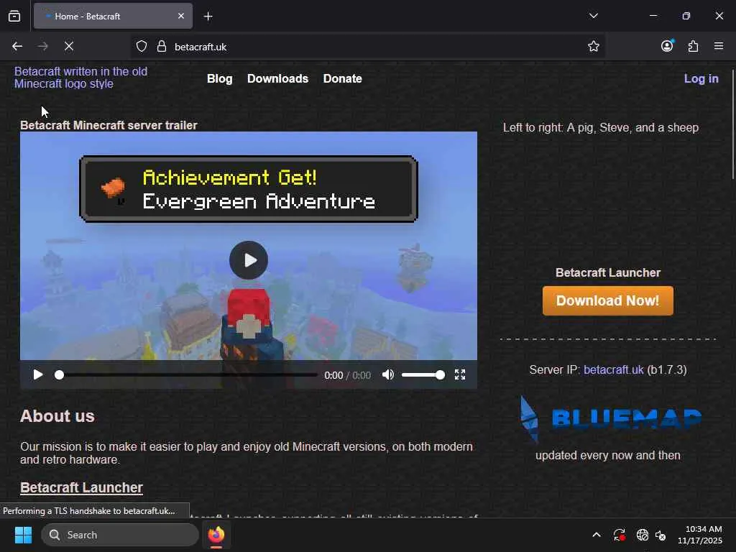The height and width of the screenshot is (552, 736).
Task: Enter fullscreen on the trailer video
Action: tap(460, 374)
